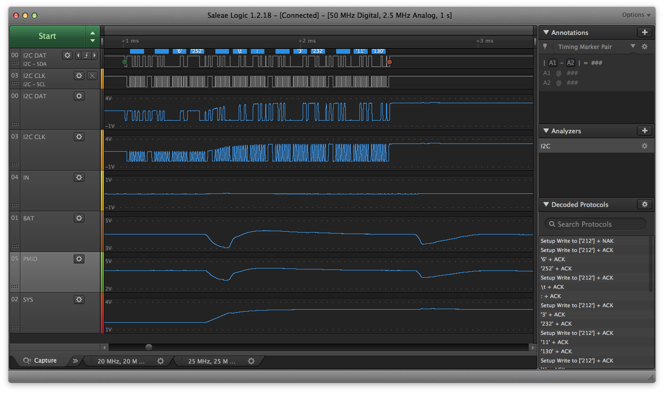
Task: Open I2C analyzer settings gear
Action: 644,146
